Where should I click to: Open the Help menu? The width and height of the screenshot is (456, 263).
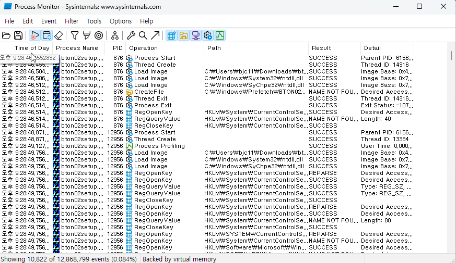click(146, 21)
